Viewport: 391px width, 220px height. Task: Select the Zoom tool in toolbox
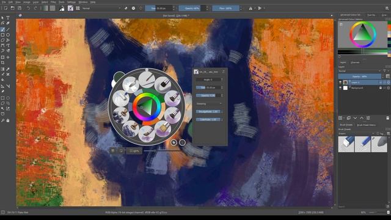[2, 120]
